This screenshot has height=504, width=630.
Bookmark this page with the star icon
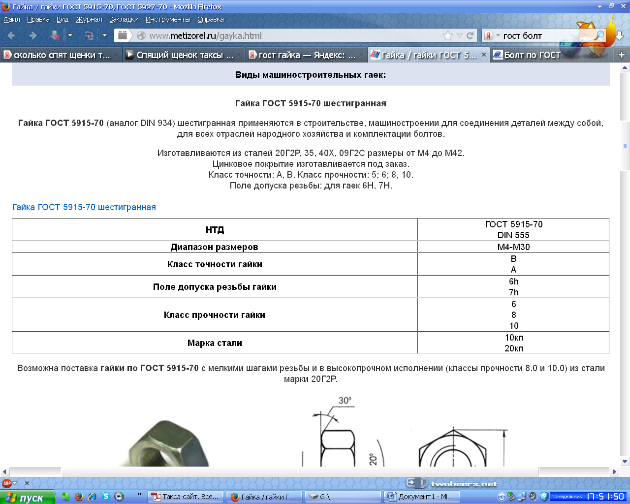(447, 35)
